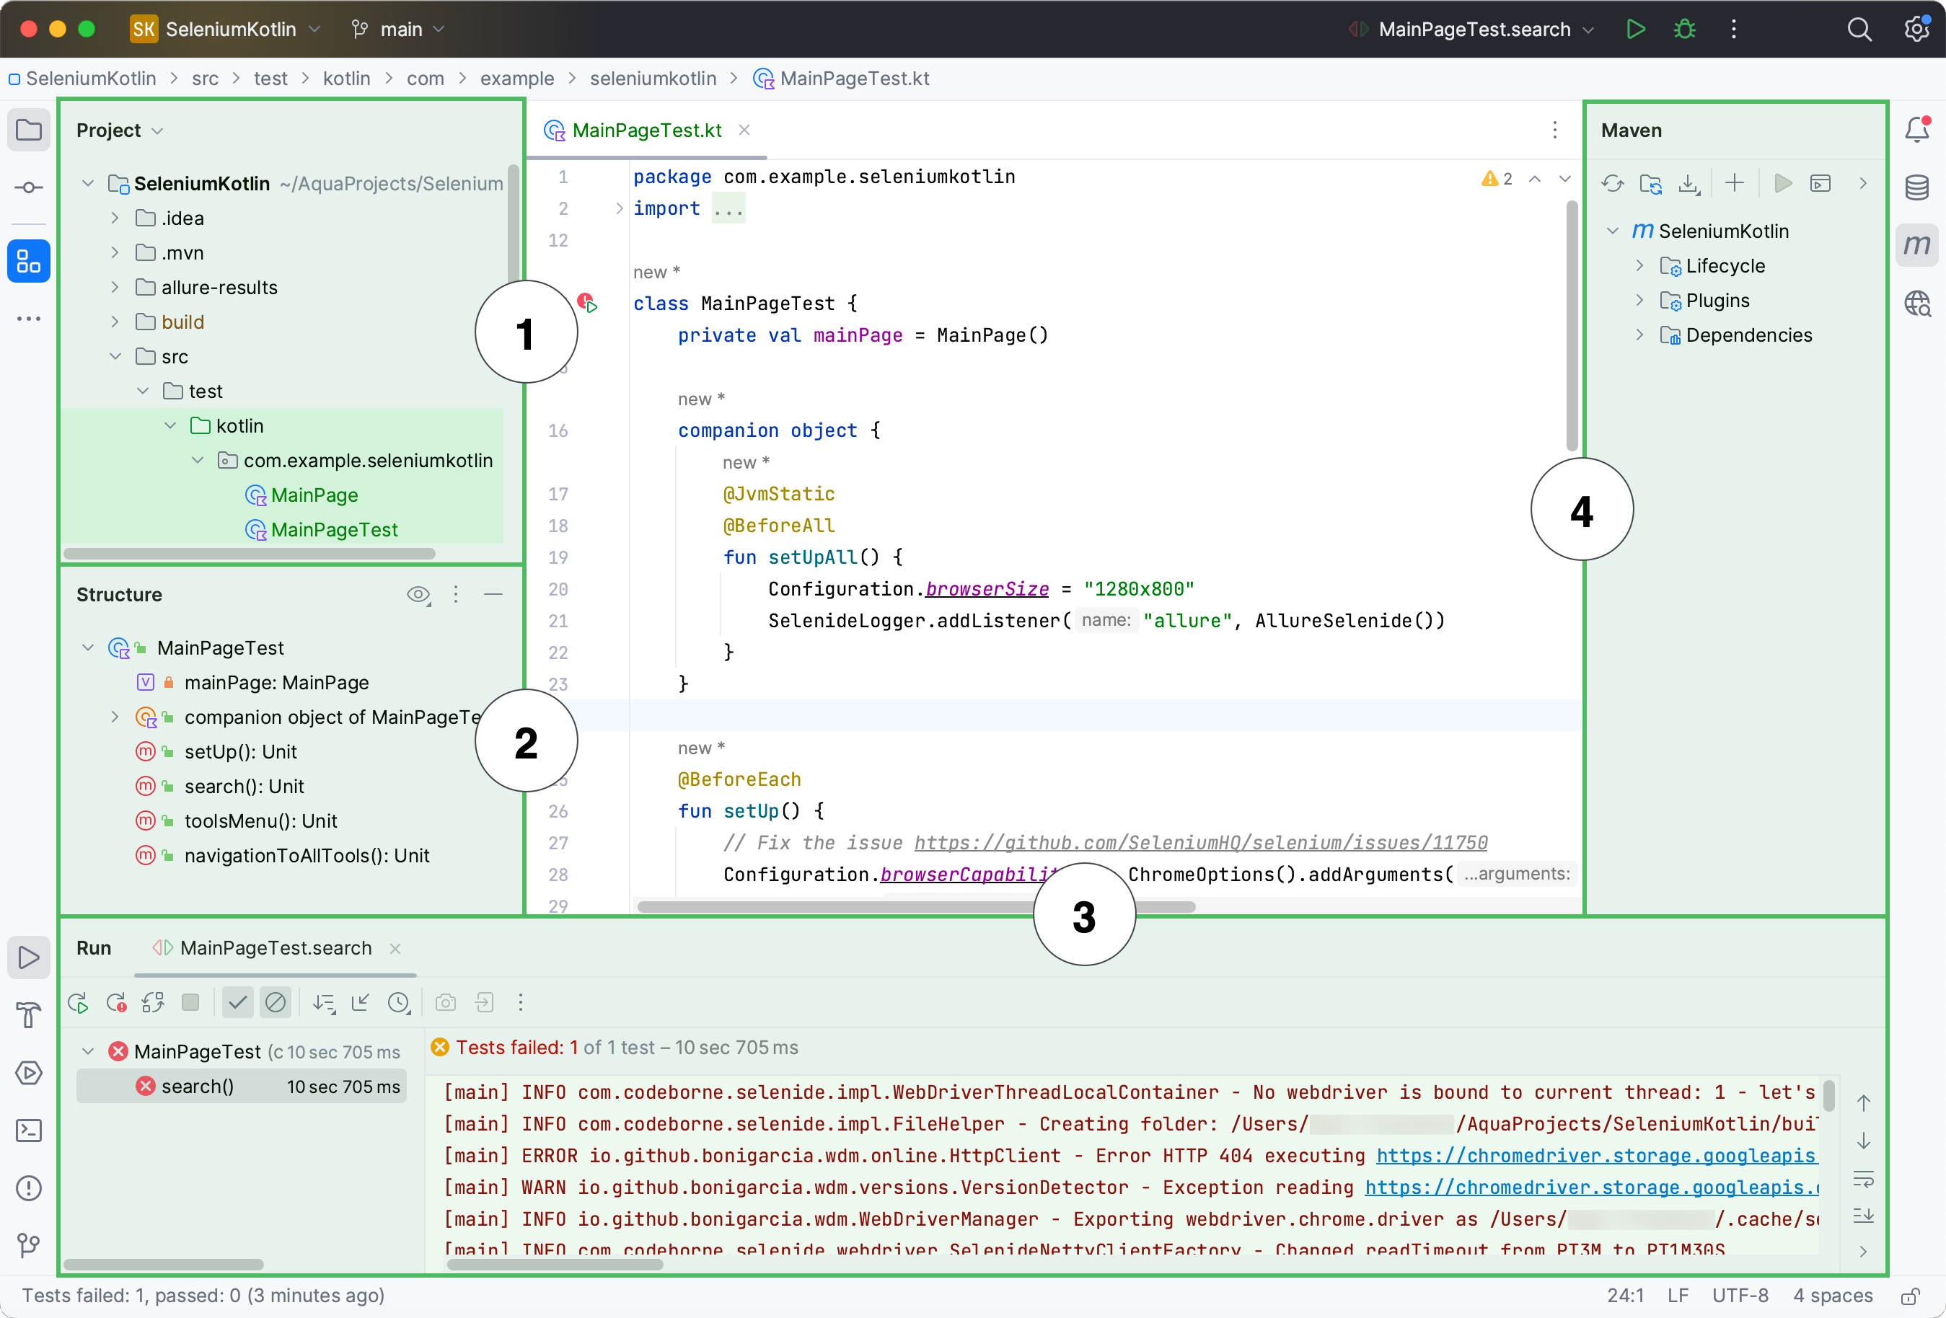Toggle Show Passed tests checkmark

(238, 1002)
